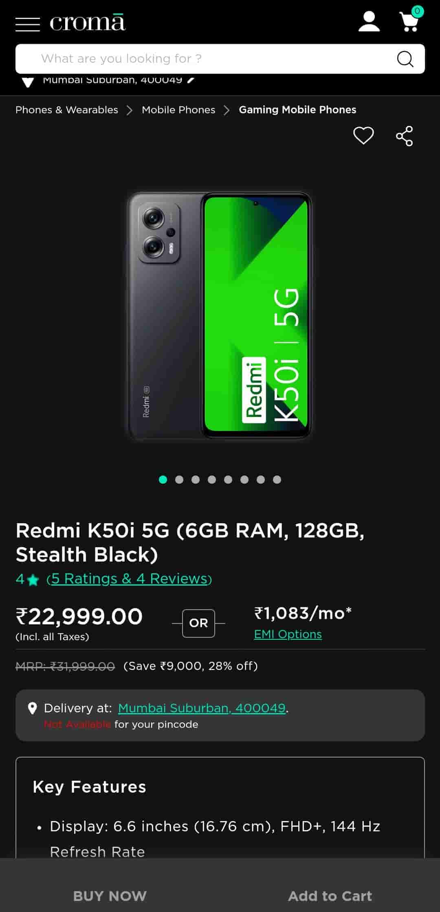Screen dimensions: 440x912
Task: Edit location with the pencil icon
Action: point(191,80)
